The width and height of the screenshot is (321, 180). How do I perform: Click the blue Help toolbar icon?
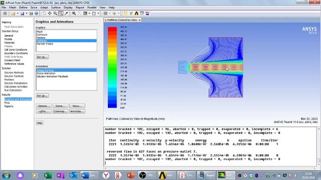37,13
